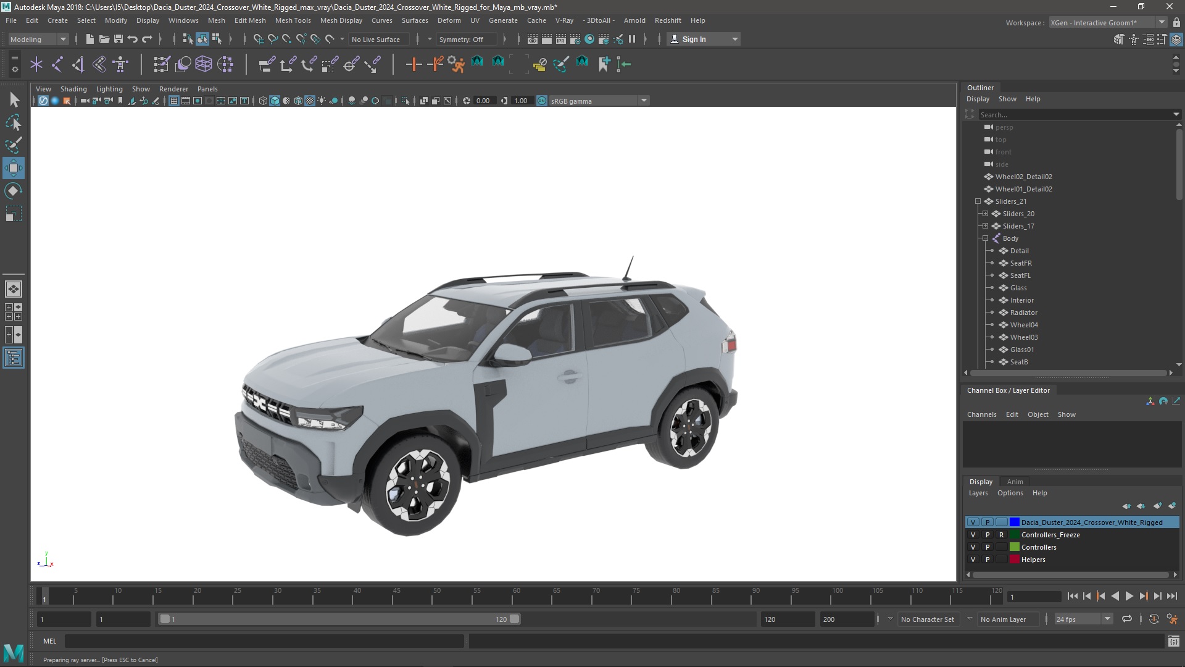
Task: Activate the Paint selection tool
Action: point(14,145)
